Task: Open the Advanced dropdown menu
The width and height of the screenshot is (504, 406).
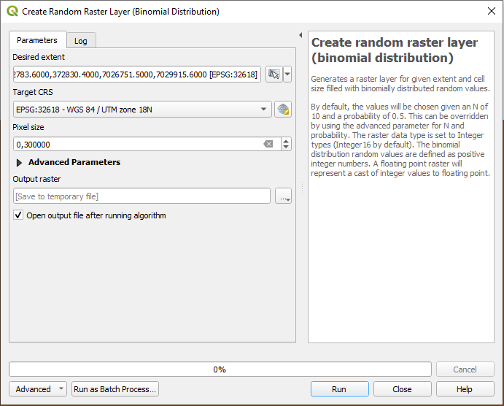Action: click(38, 389)
